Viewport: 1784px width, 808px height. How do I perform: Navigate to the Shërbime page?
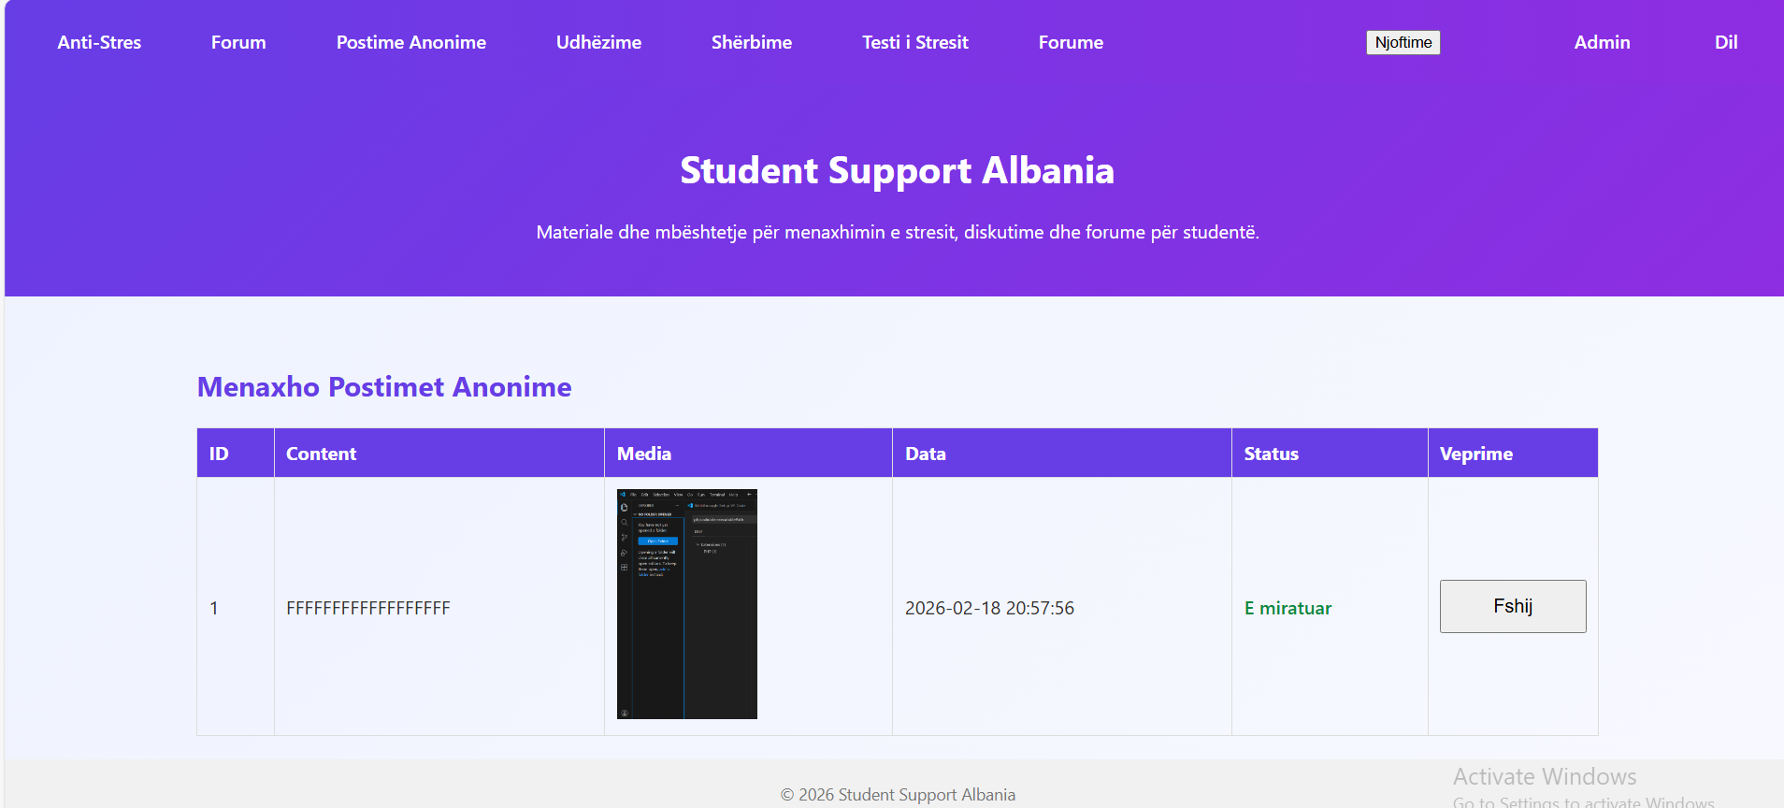point(751,42)
